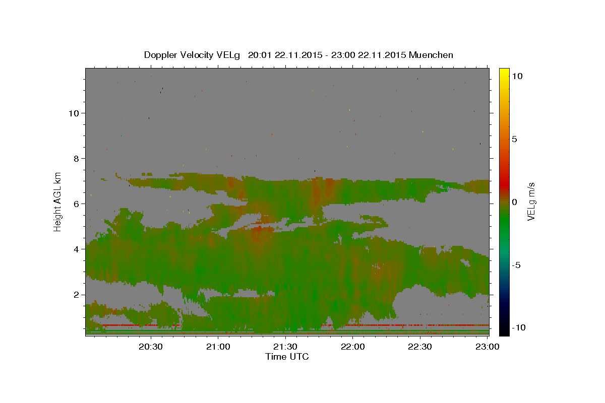Viewport: 605px width, 403px height.
Task: Click the black bottom of the colorbar
Action: coord(504,330)
